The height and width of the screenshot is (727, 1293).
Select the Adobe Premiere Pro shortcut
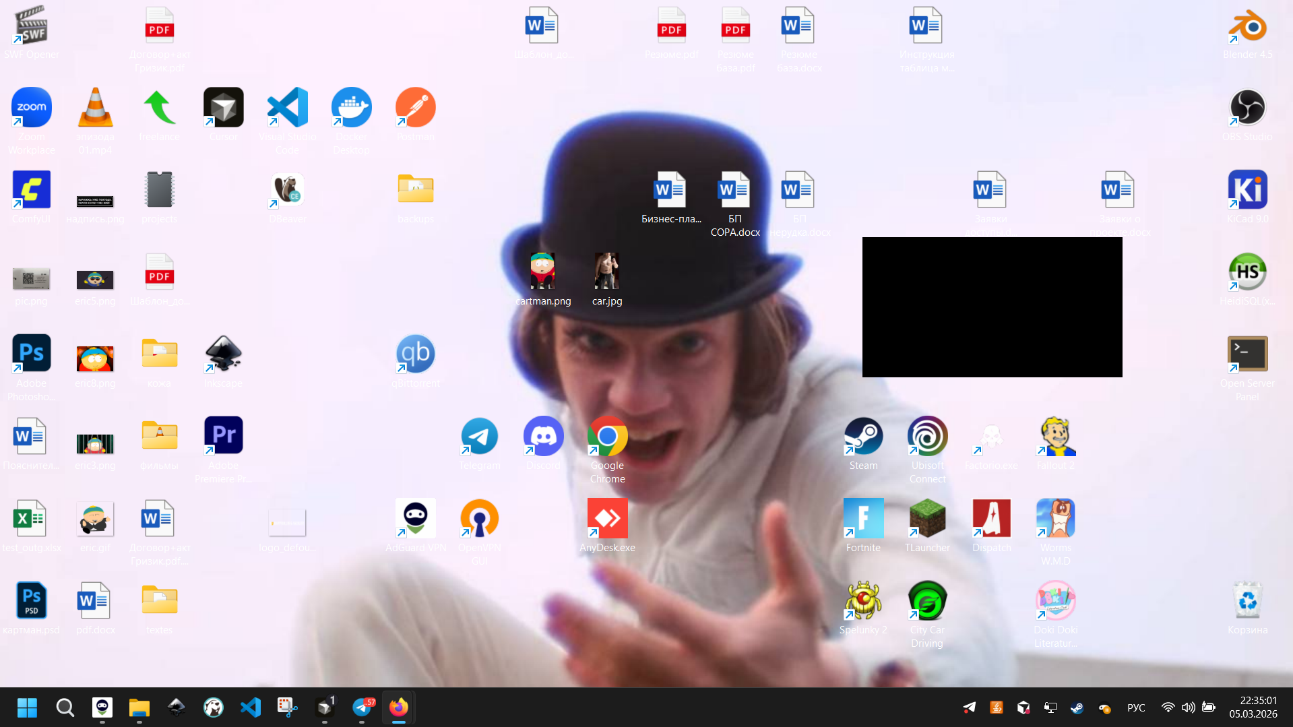223,437
